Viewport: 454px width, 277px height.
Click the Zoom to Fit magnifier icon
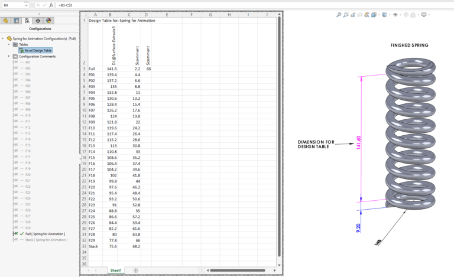(x=339, y=15)
